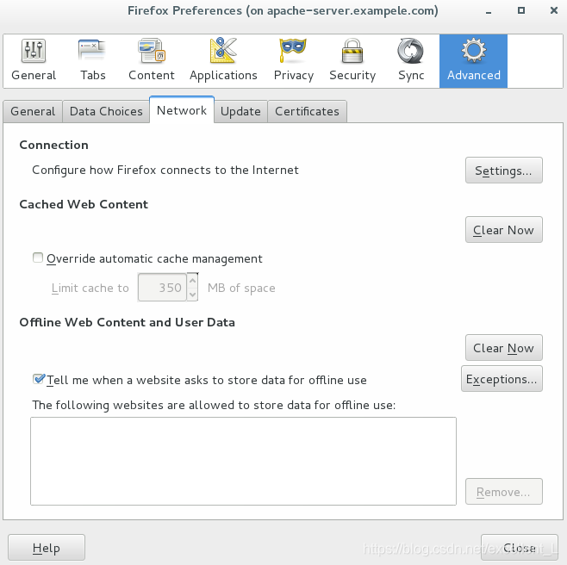Close the preferences dialog with Close button

point(520,548)
